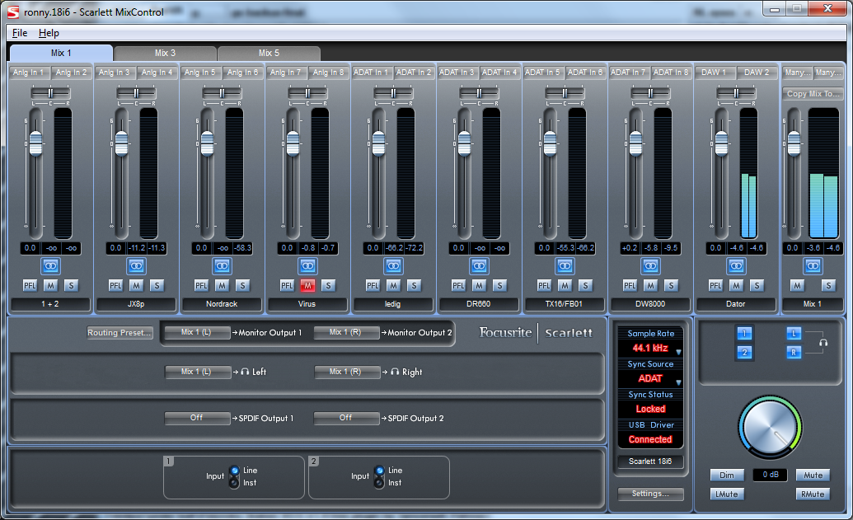Switch to the Mix 3 tab
The width and height of the screenshot is (853, 520).
click(x=165, y=53)
